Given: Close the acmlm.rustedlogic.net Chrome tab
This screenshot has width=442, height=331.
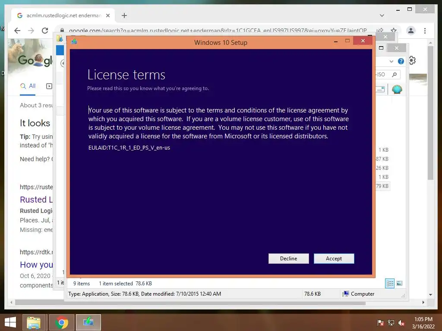Looking at the screenshot, I should point(107,16).
